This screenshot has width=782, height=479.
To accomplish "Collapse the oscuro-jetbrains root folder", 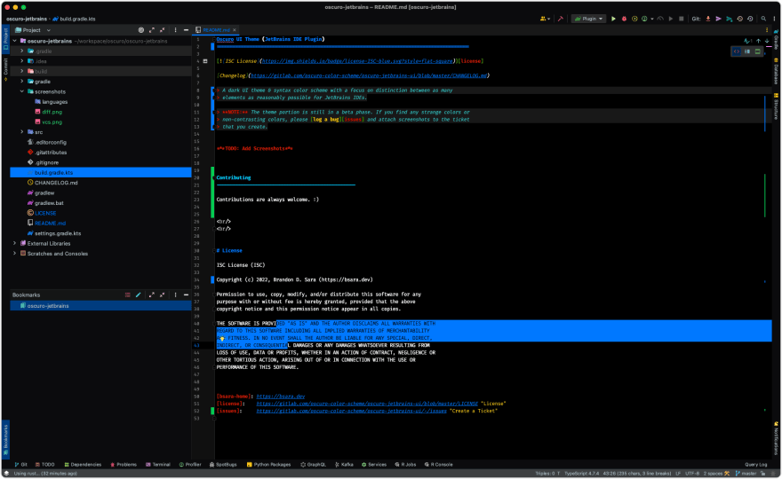I will tap(15, 42).
